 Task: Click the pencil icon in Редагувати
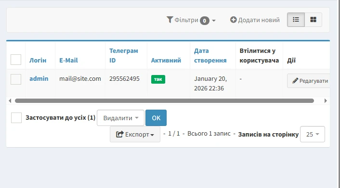(295, 81)
